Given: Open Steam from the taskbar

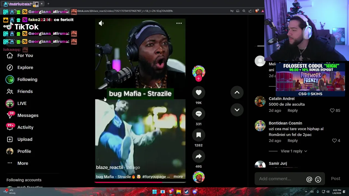Looking at the screenshot, I should point(186,192).
